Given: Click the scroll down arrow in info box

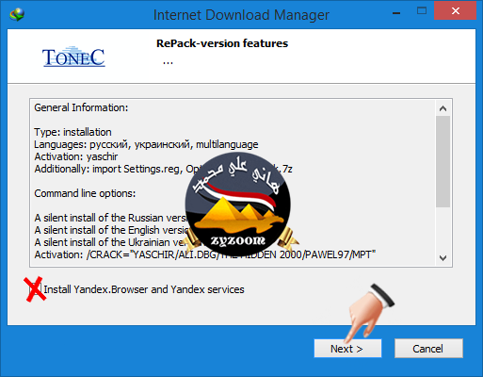Looking at the screenshot, I should pos(443,258).
